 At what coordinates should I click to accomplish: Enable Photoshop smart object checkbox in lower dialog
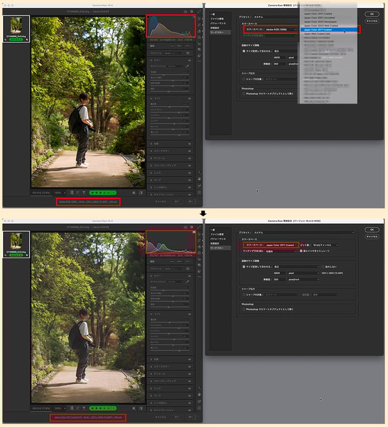[243, 309]
